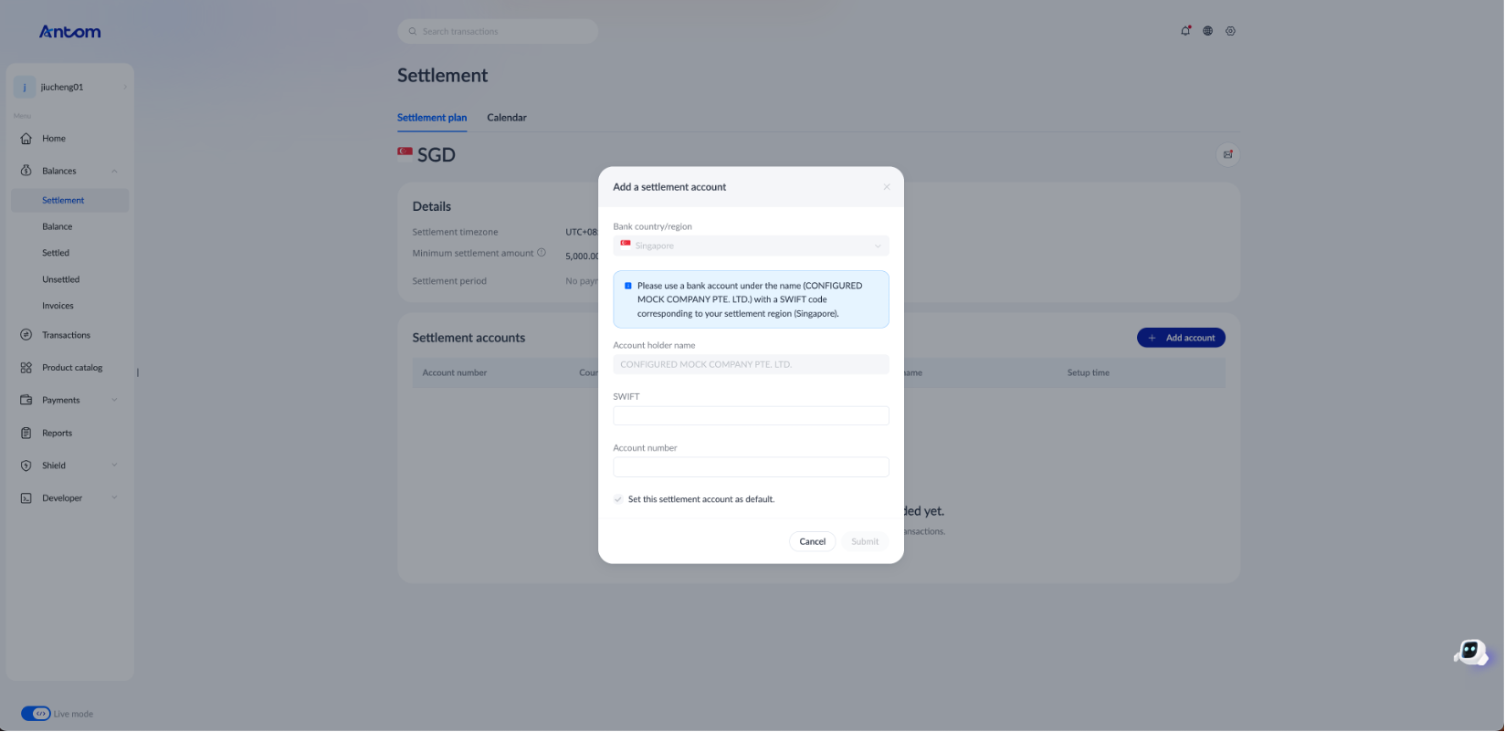Click the Reports icon in sidebar

tap(26, 434)
